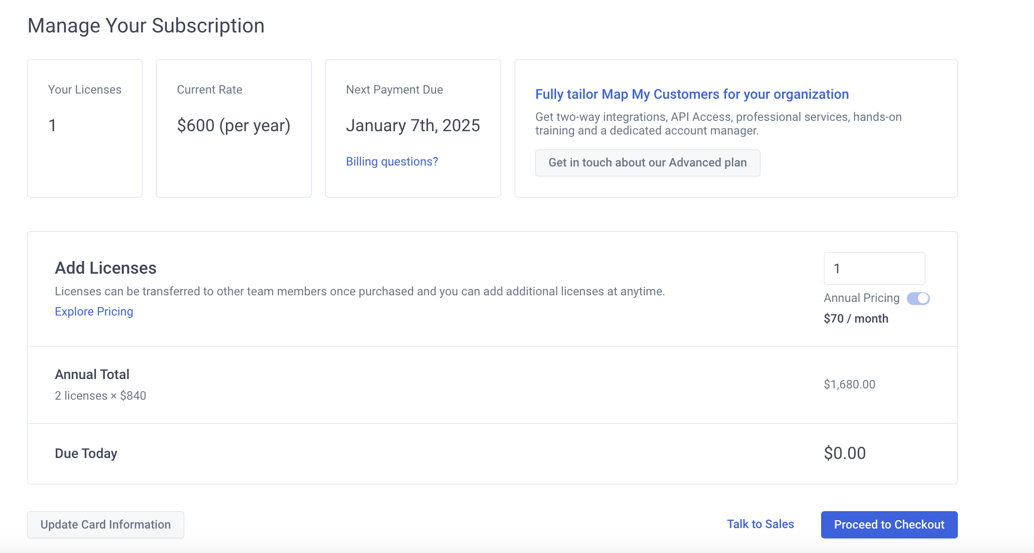Open the Billing questions? link

pyautogui.click(x=392, y=162)
